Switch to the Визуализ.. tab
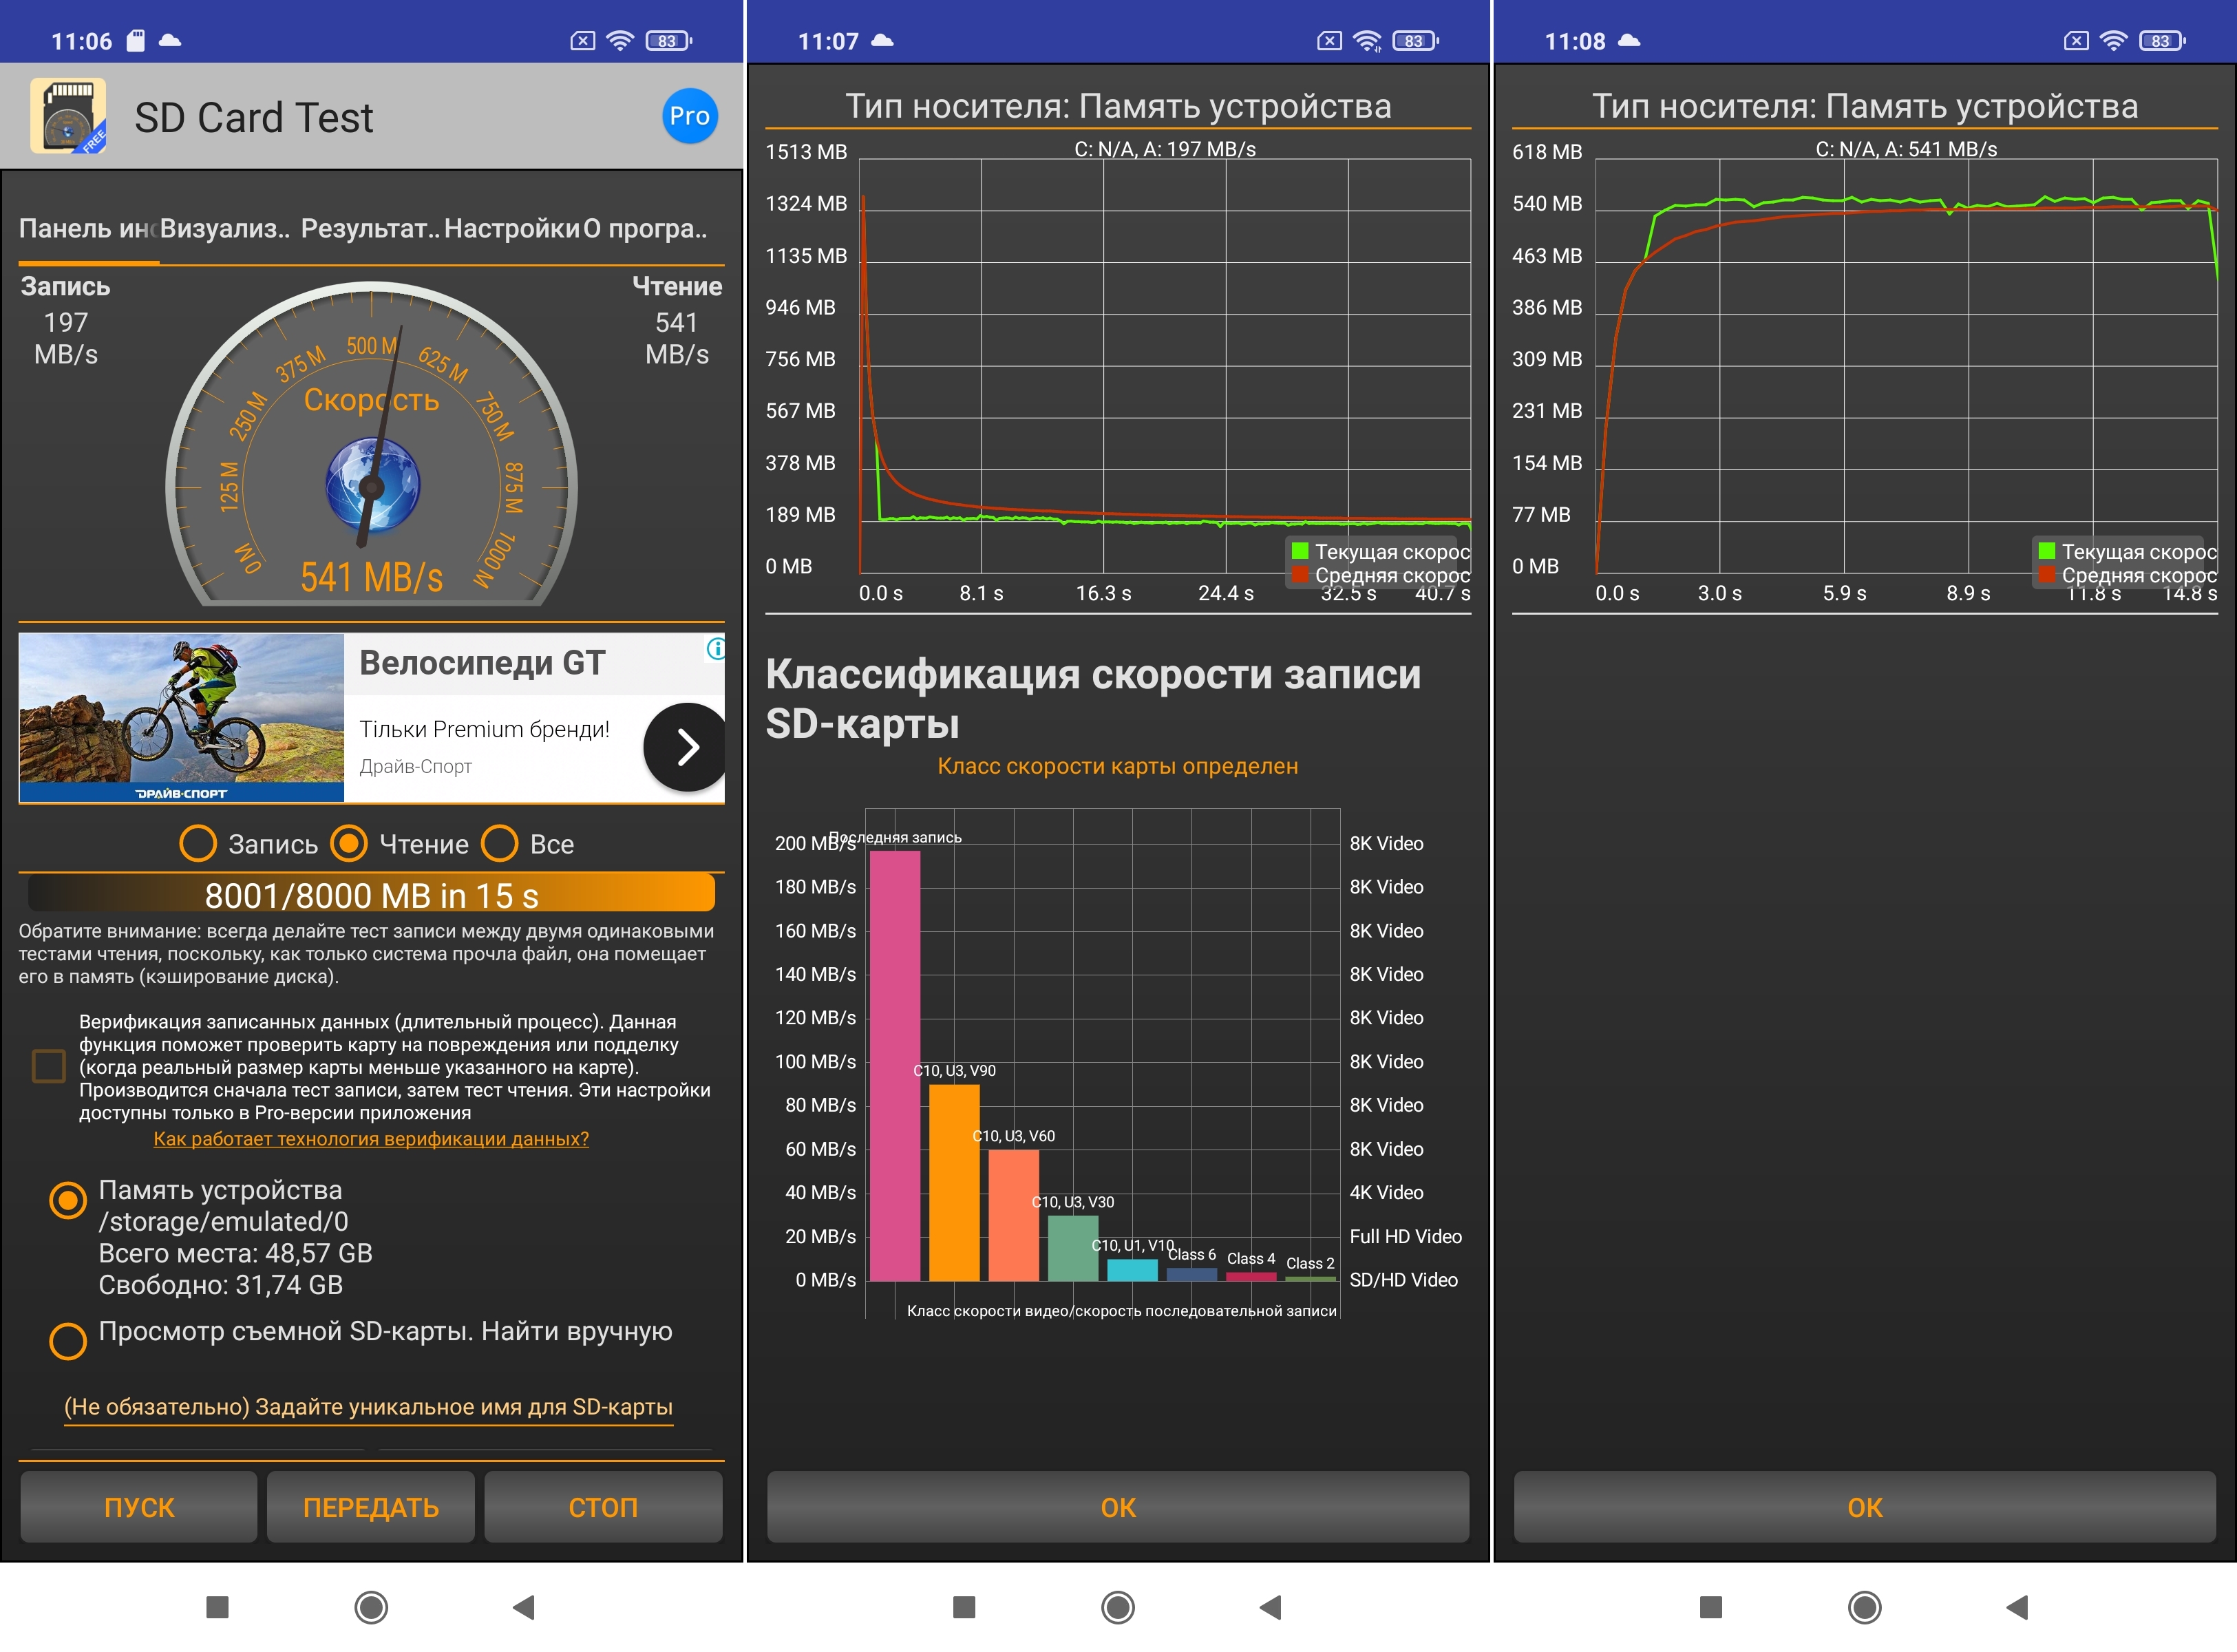 point(225,229)
